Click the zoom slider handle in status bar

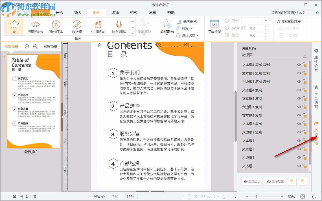257,197
